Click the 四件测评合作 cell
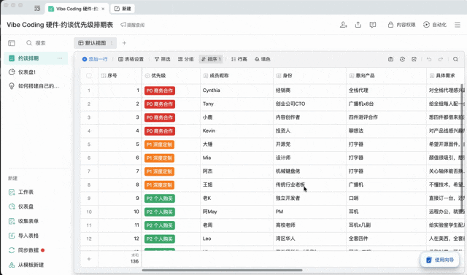This screenshot has height=275, width=467. [386, 117]
